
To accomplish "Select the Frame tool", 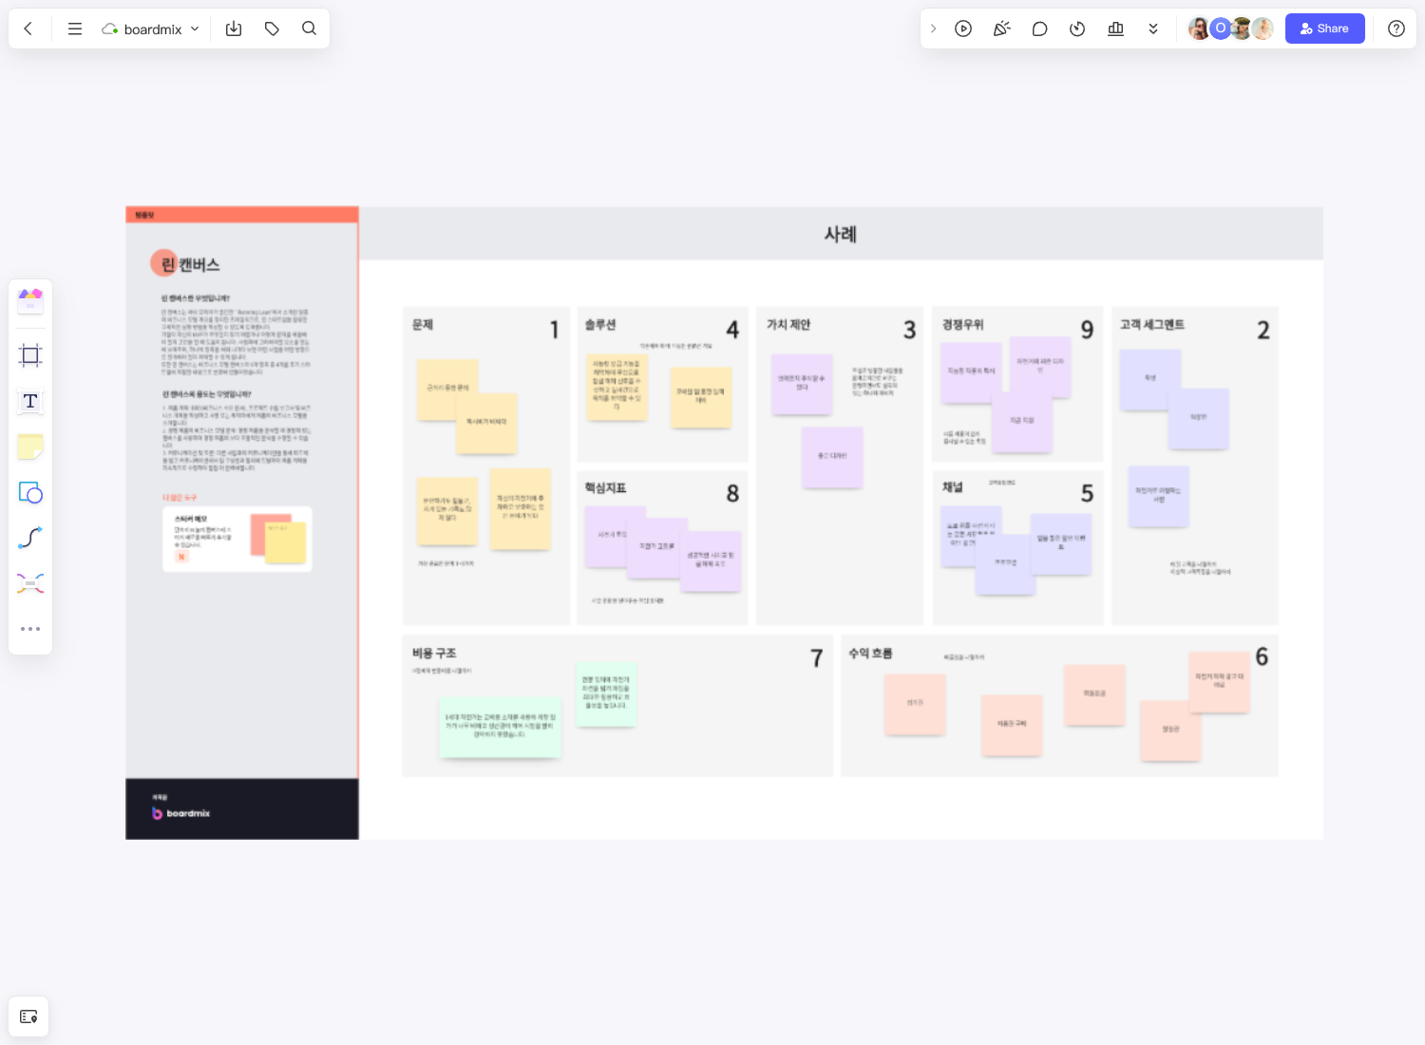I will point(30,355).
